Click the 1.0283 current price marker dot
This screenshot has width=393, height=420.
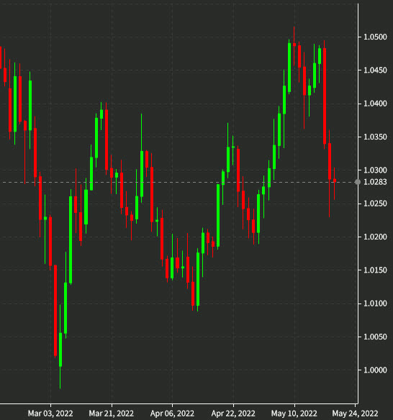coord(357,182)
